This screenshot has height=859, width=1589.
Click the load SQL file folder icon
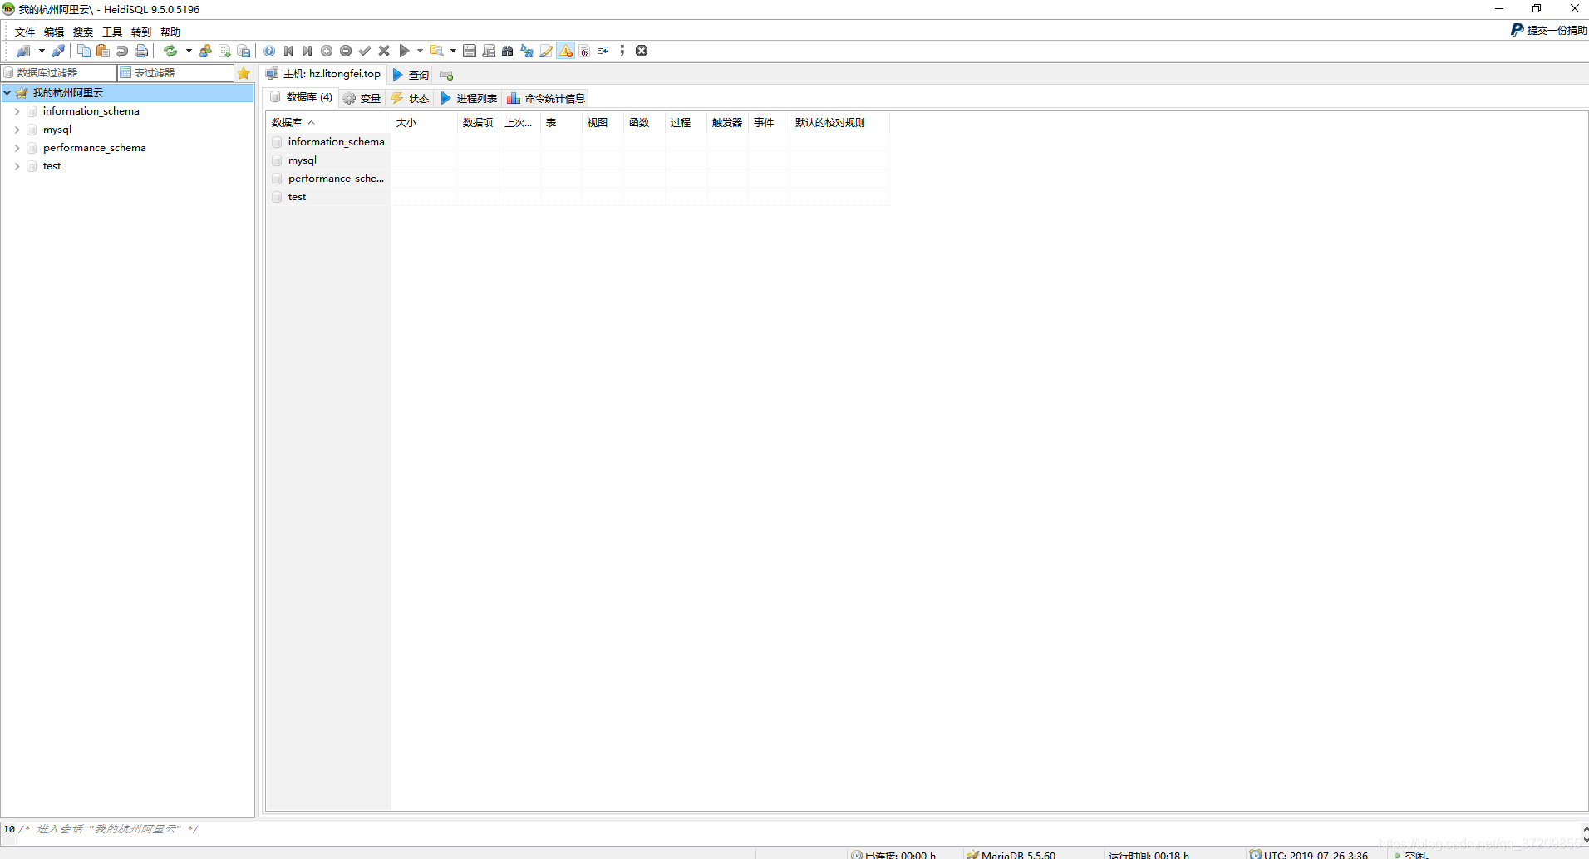[x=436, y=51]
